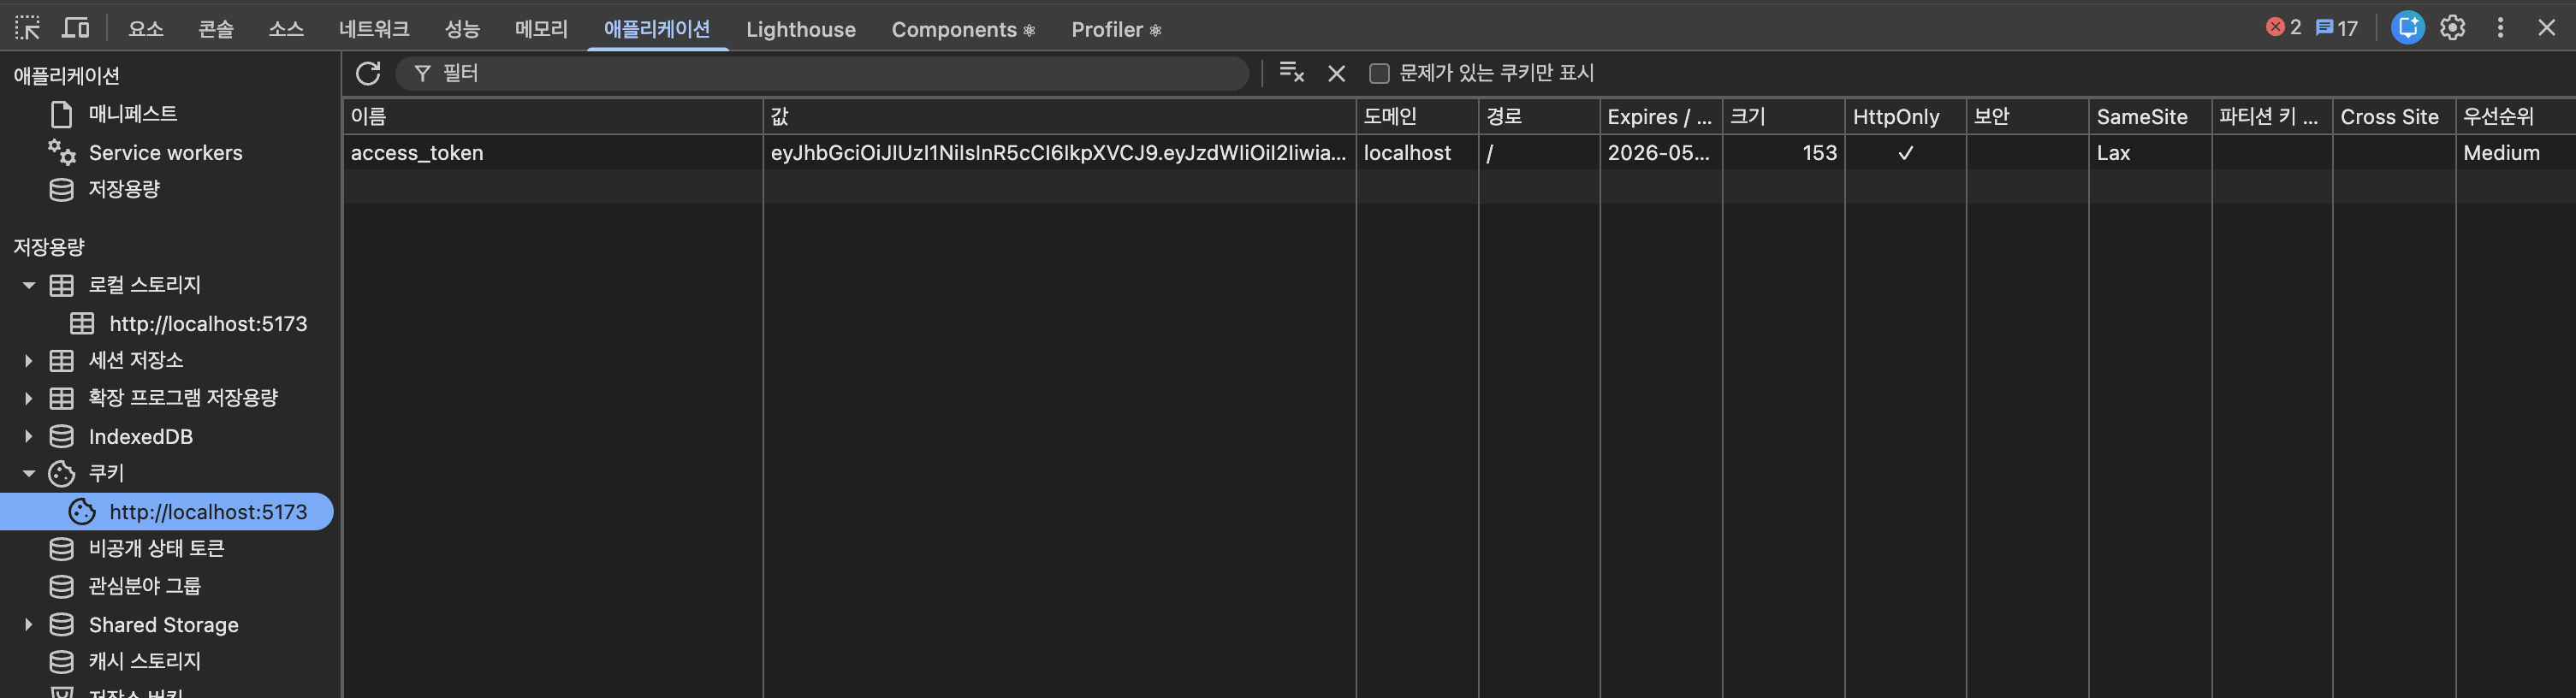Expand the 세션 저장소 node

28,361
